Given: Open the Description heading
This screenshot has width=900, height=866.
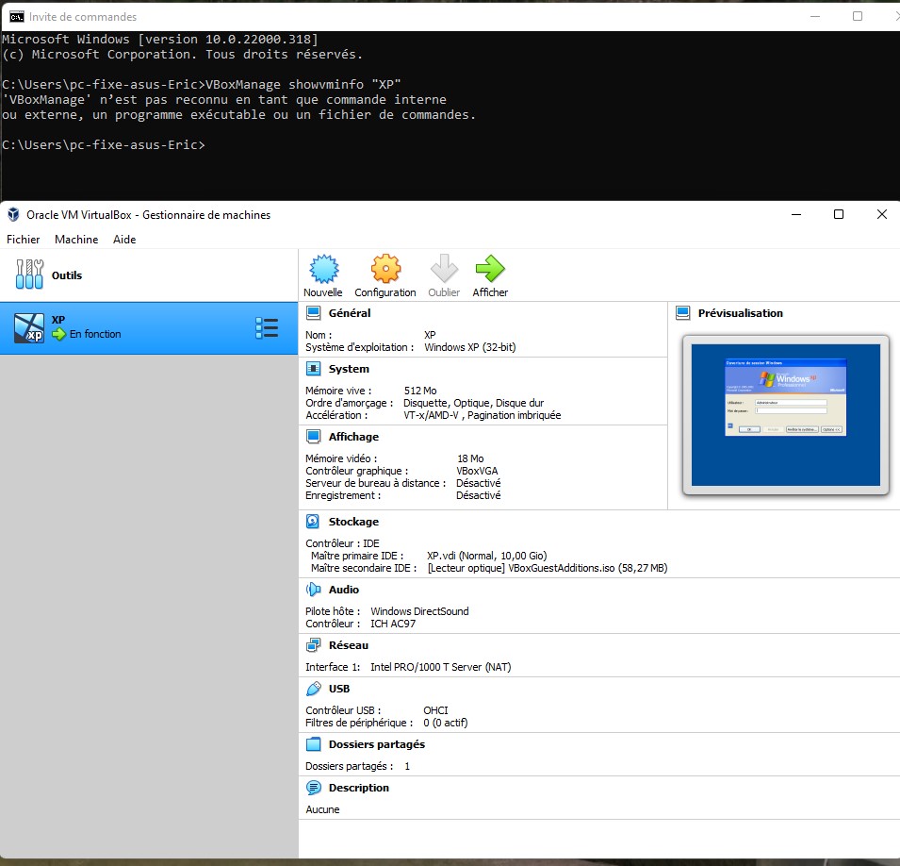Looking at the screenshot, I should [359, 788].
